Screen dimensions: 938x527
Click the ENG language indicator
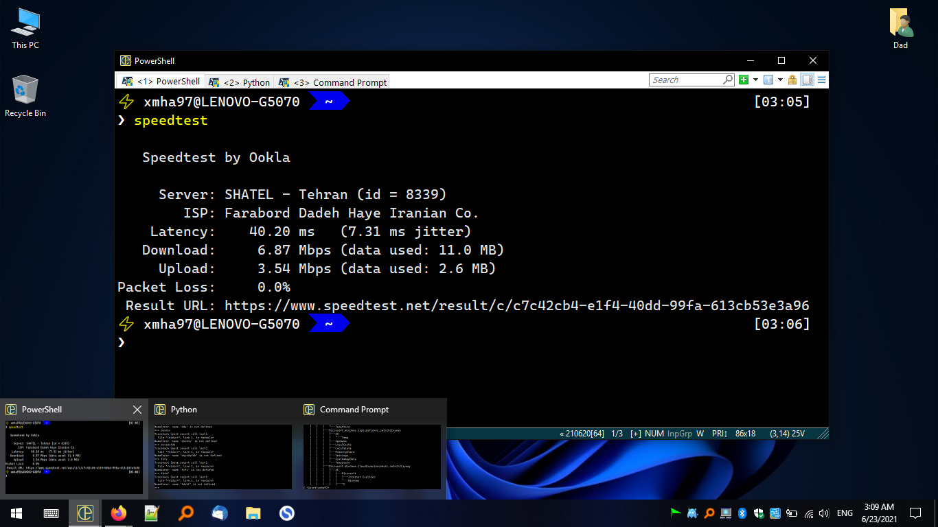pos(845,513)
